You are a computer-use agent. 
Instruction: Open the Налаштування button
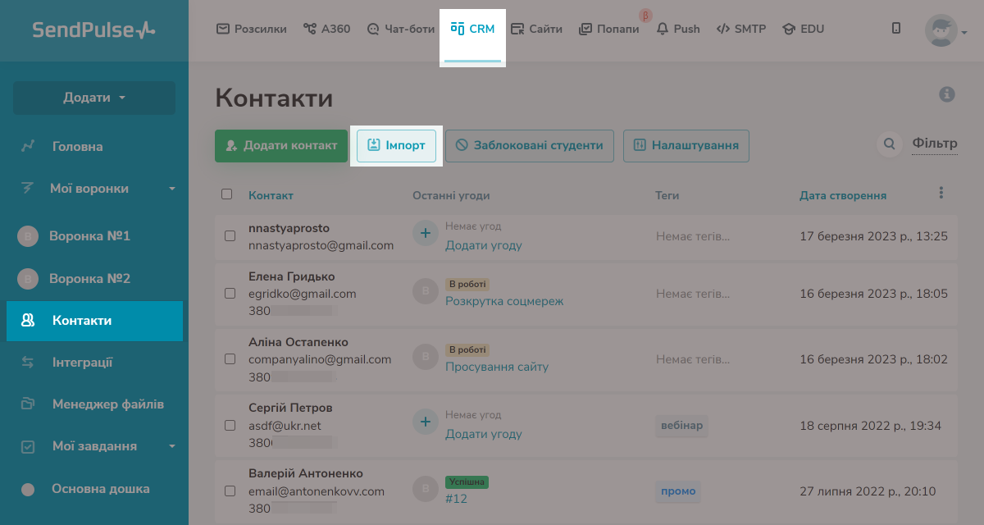pyautogui.click(x=686, y=146)
